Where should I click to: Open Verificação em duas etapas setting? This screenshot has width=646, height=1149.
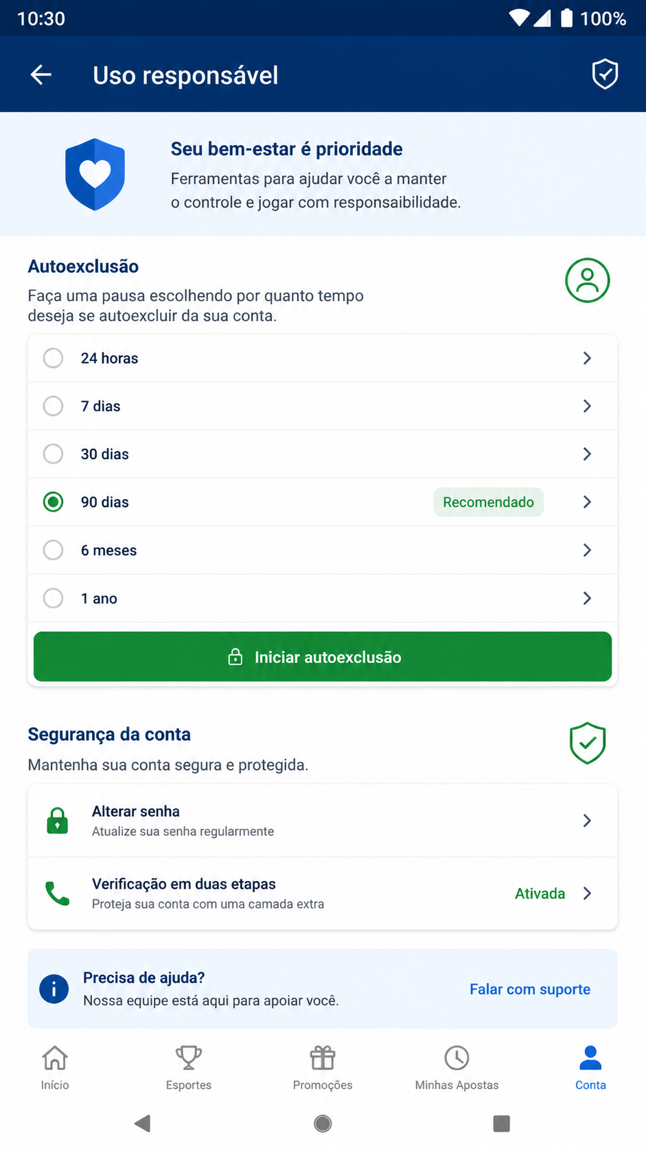(x=323, y=893)
